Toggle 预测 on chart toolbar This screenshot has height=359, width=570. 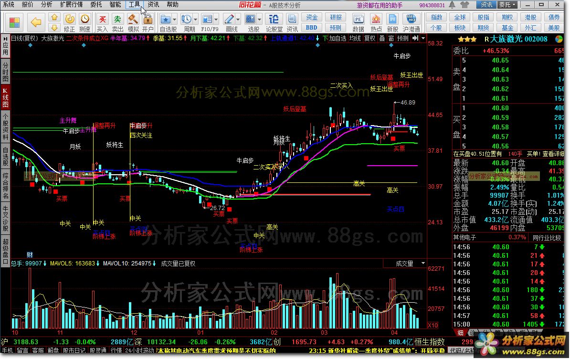pyautogui.click(x=403, y=38)
